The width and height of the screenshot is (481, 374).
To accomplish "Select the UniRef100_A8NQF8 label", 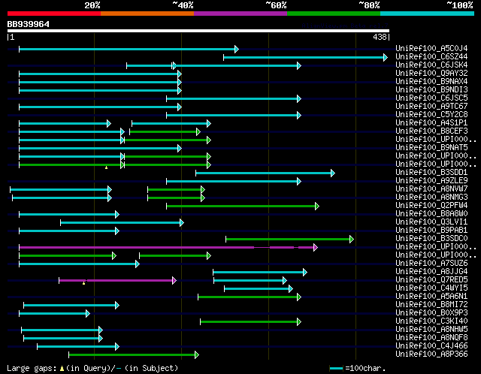I will 431,338.
